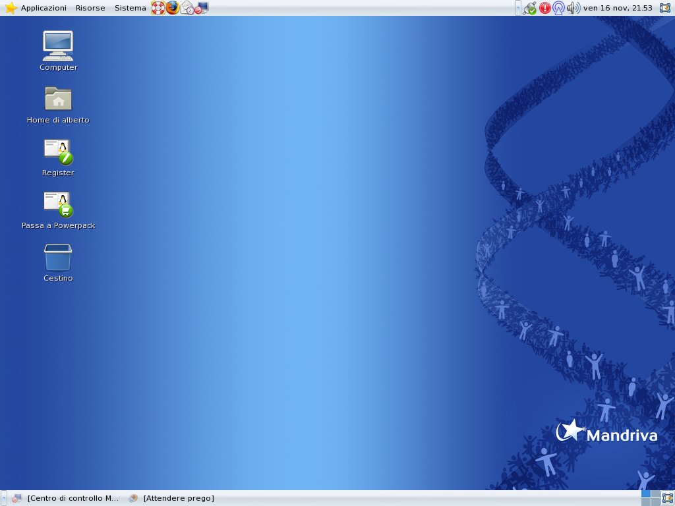Select the Passa a Powerpack icon
The image size is (675, 506).
click(x=58, y=210)
